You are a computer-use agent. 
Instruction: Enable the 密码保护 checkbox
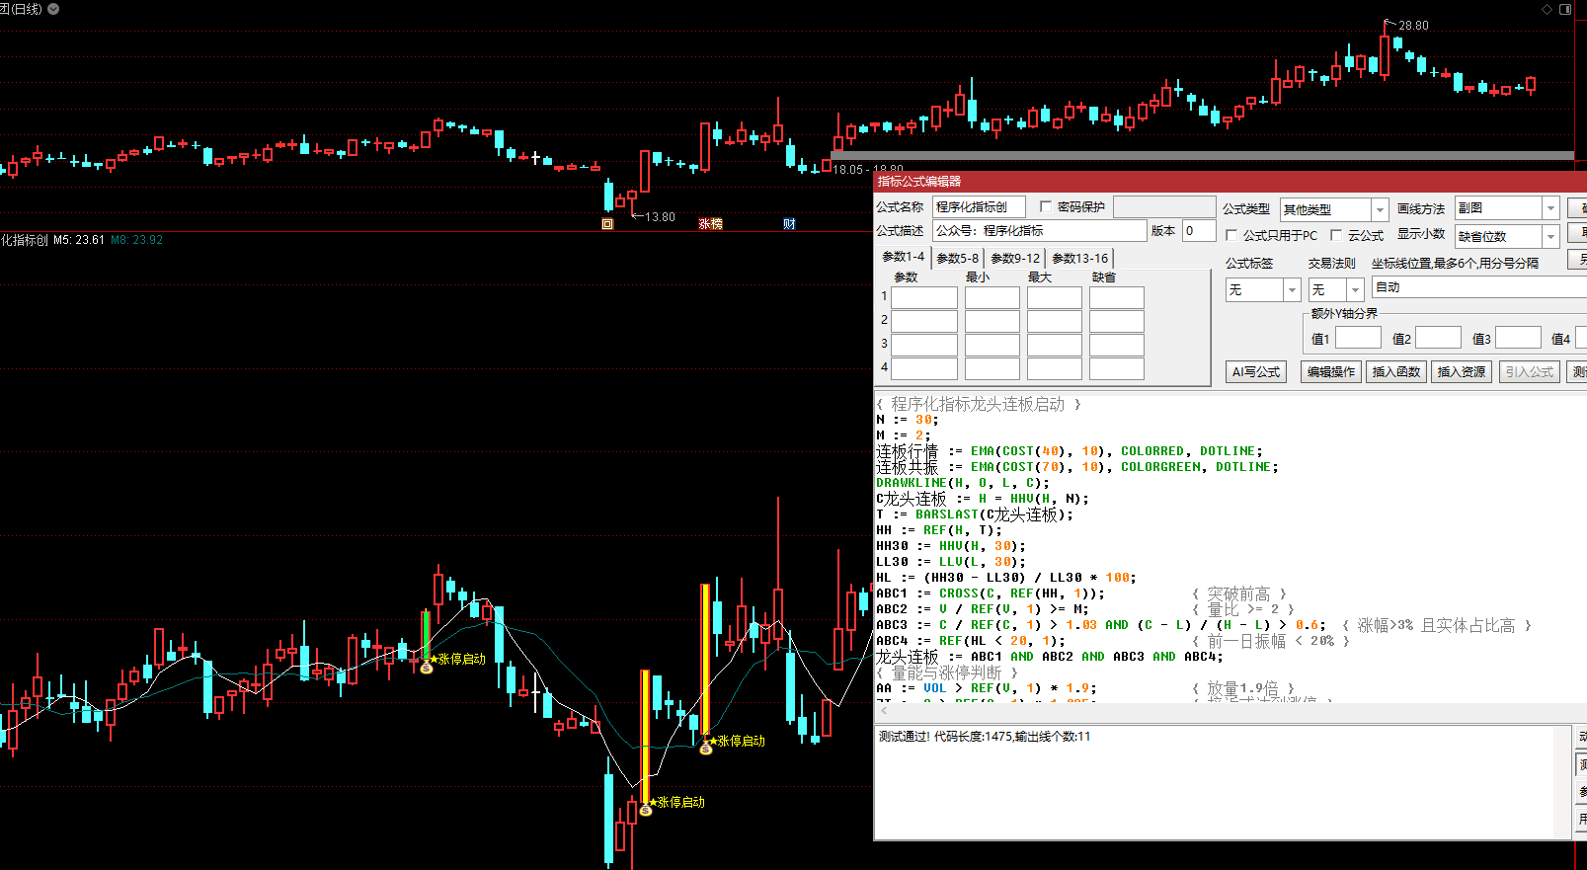point(1046,207)
